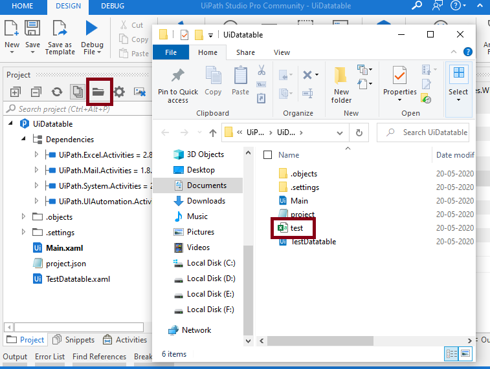Image resolution: width=490 pixels, height=369 pixels.
Task: Click scissors Cut icon in Explorer
Action: tap(262, 70)
